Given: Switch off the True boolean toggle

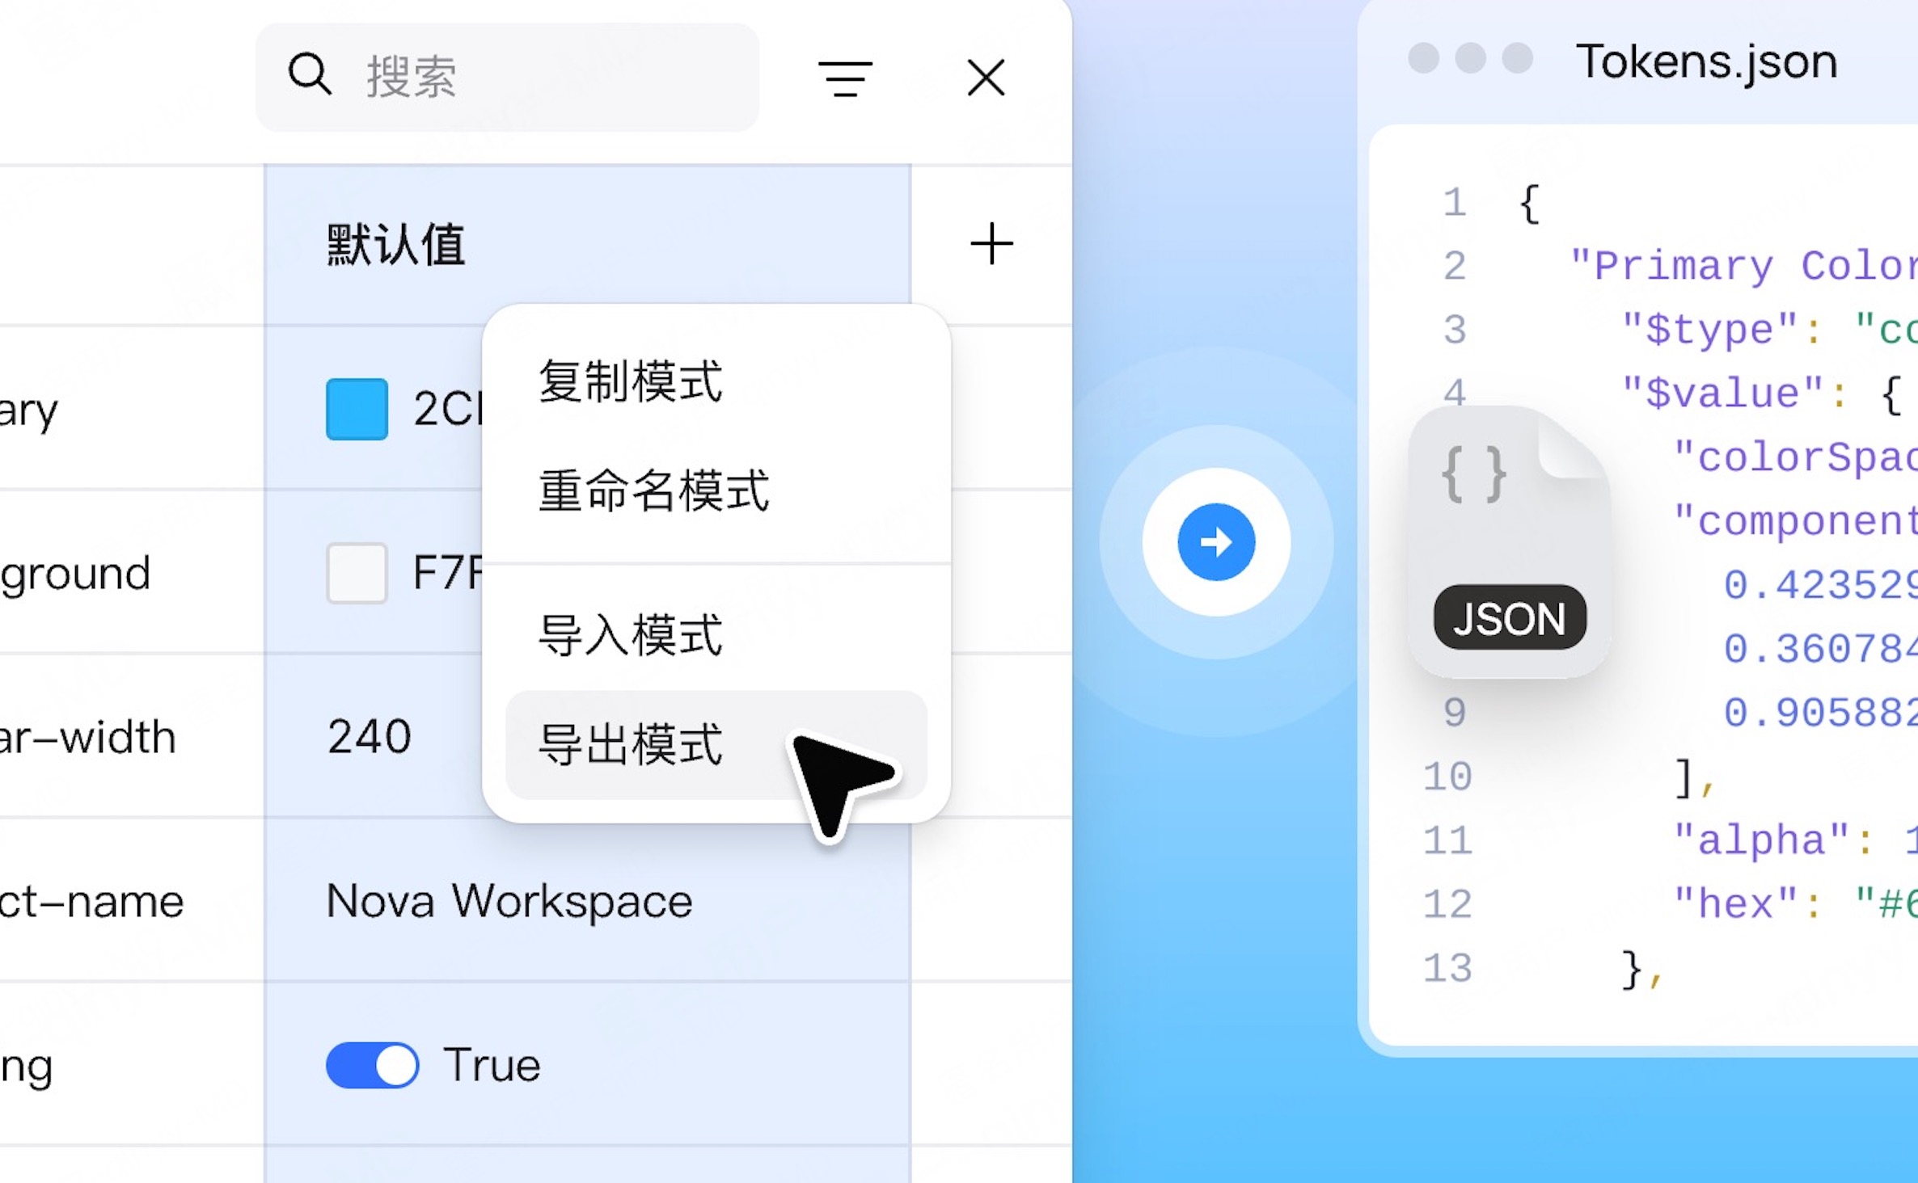Looking at the screenshot, I should [372, 1065].
